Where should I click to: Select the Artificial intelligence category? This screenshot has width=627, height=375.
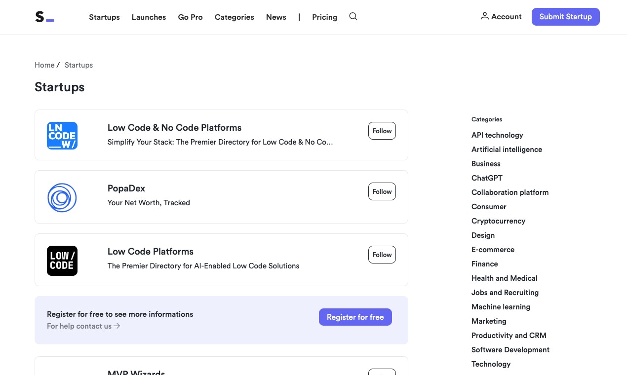pyautogui.click(x=507, y=150)
